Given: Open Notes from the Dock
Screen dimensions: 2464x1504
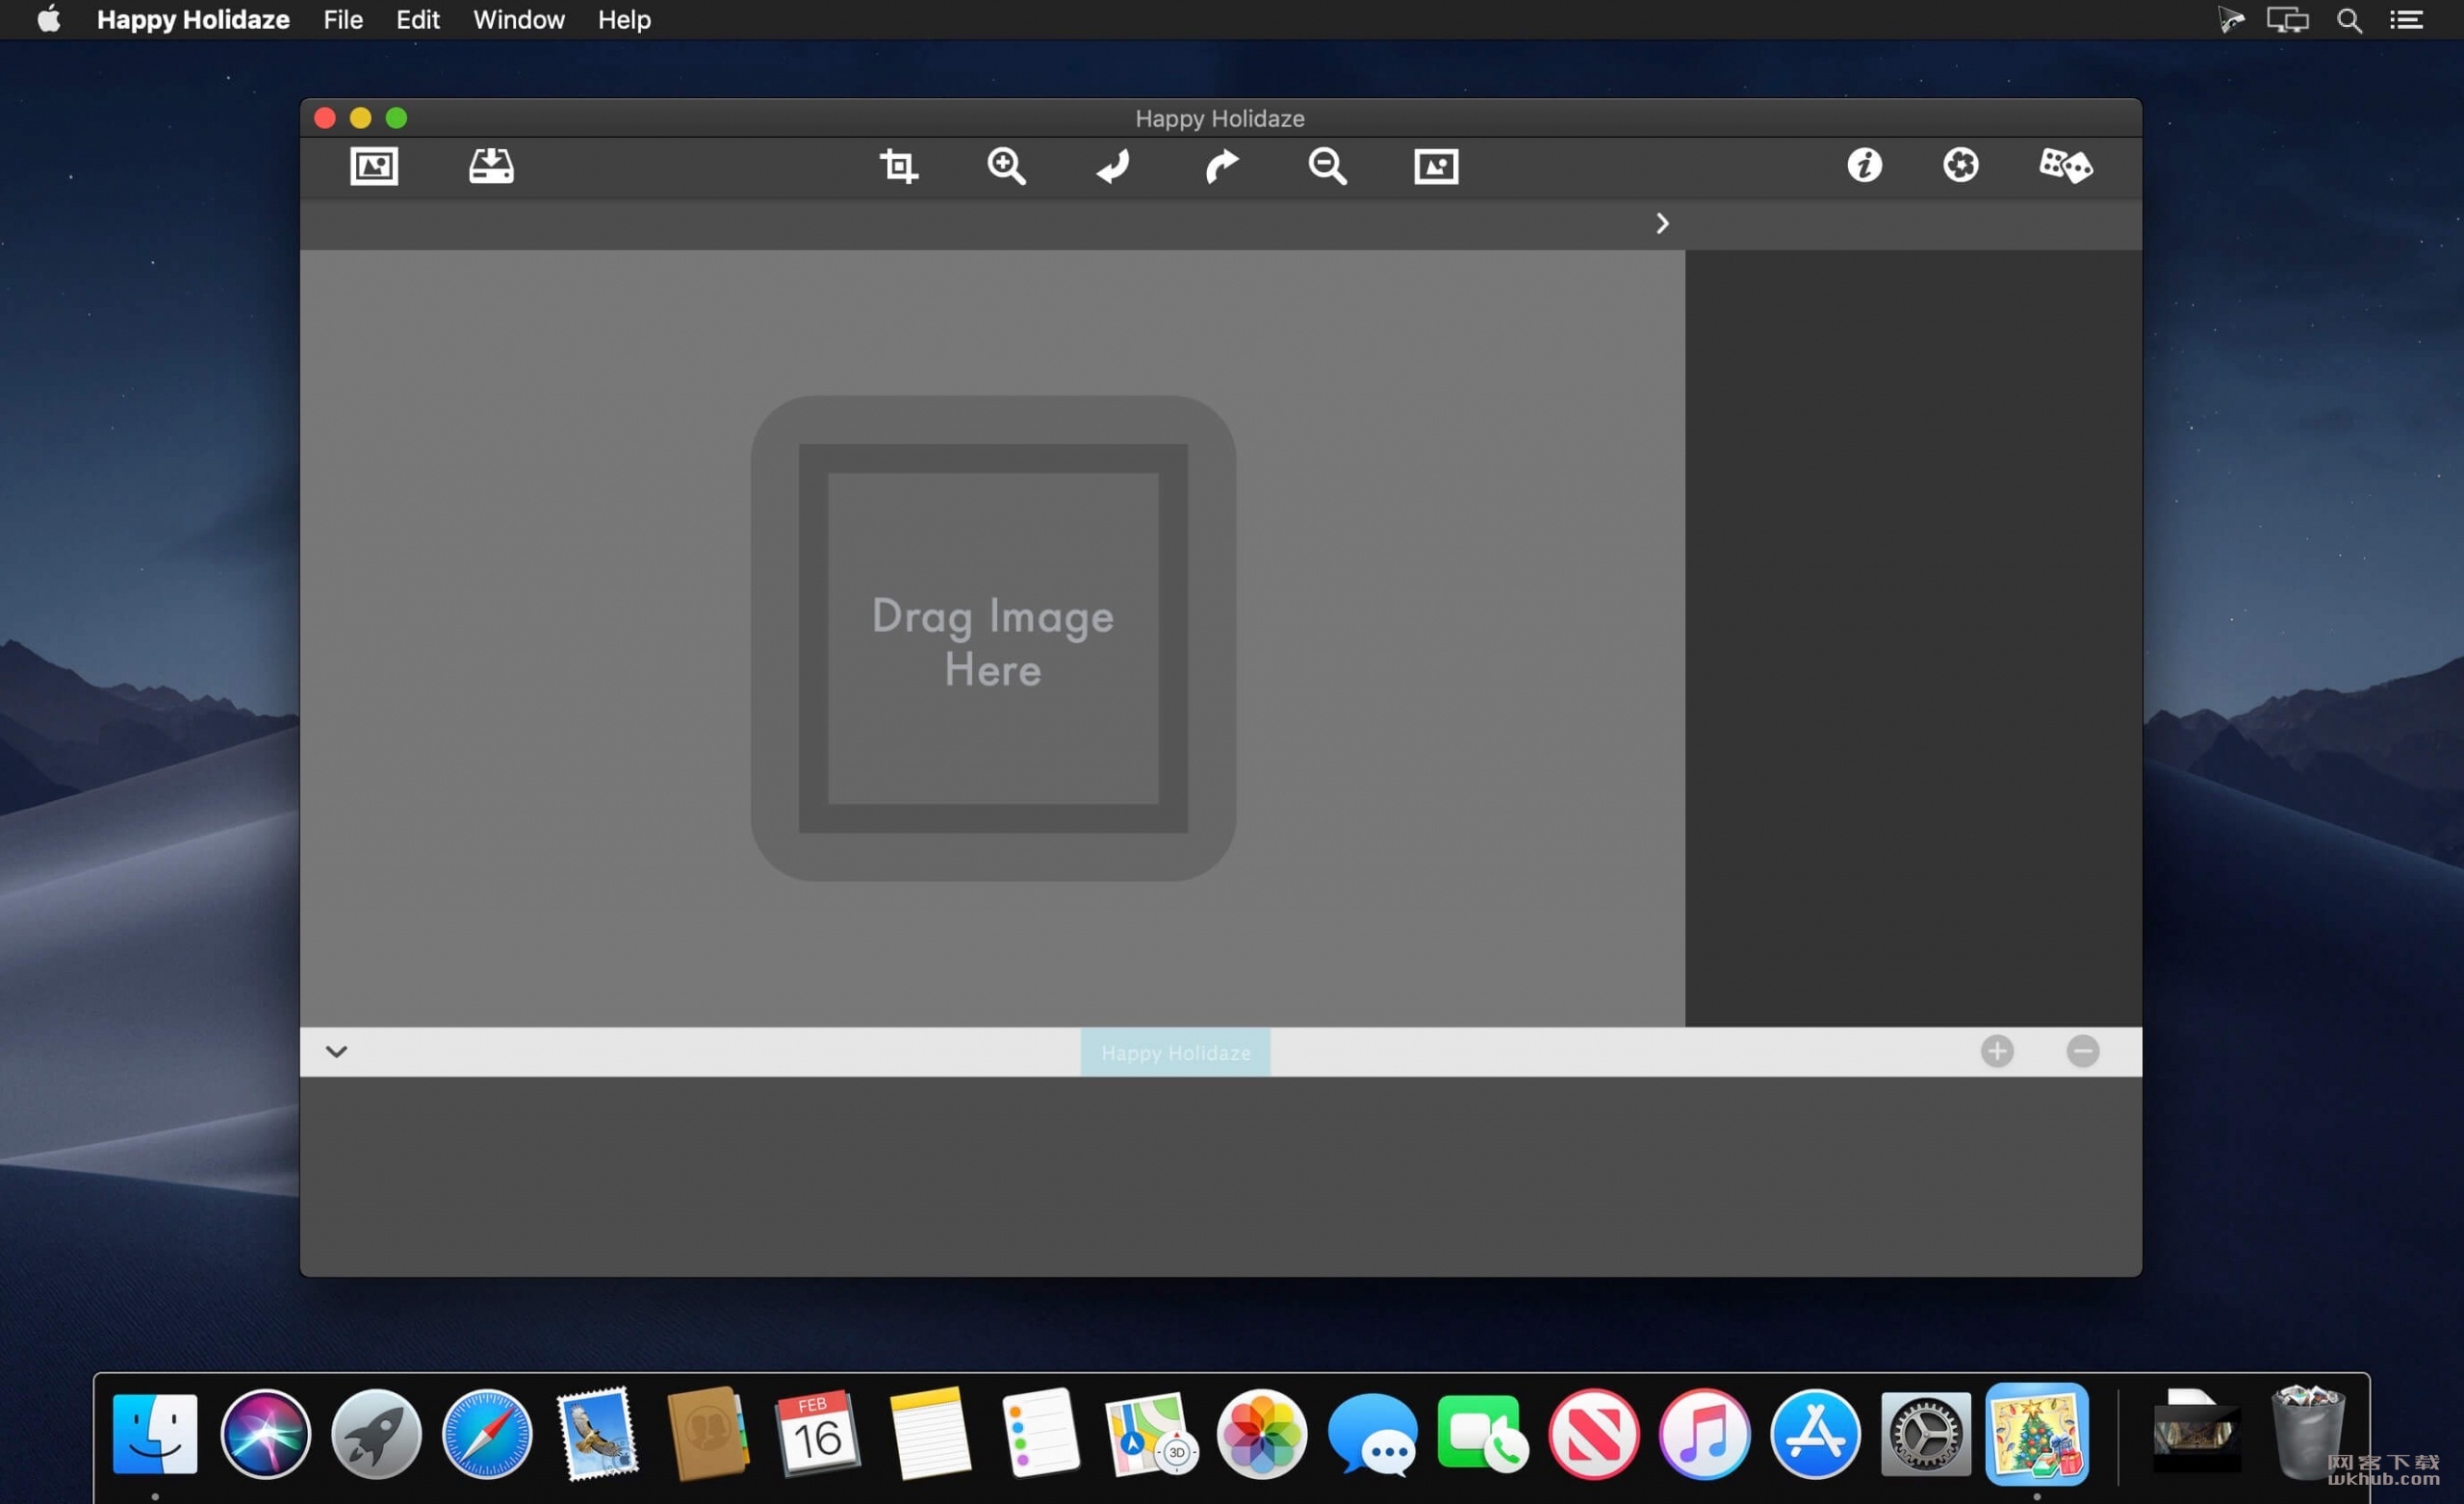Looking at the screenshot, I should 930,1434.
